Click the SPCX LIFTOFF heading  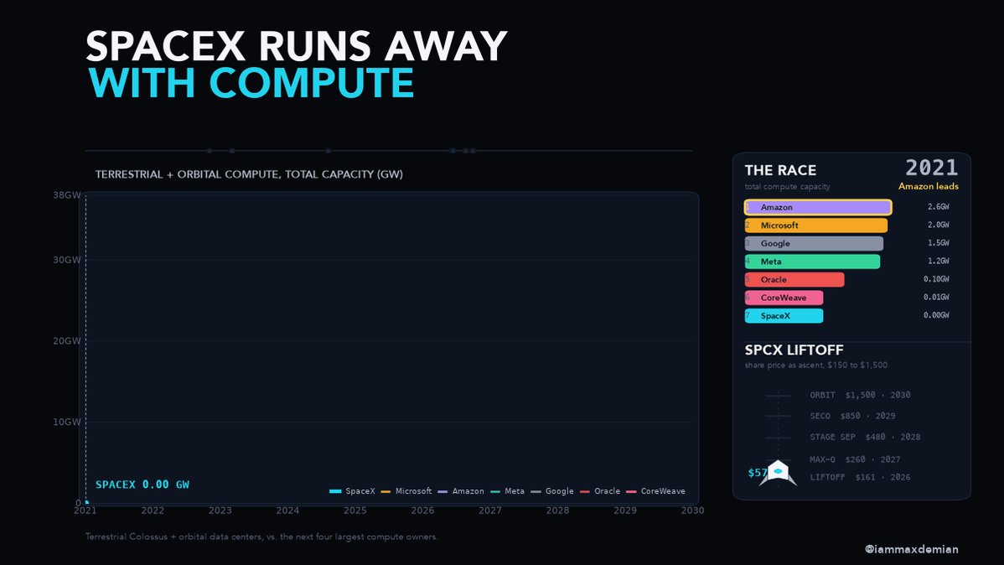(794, 350)
